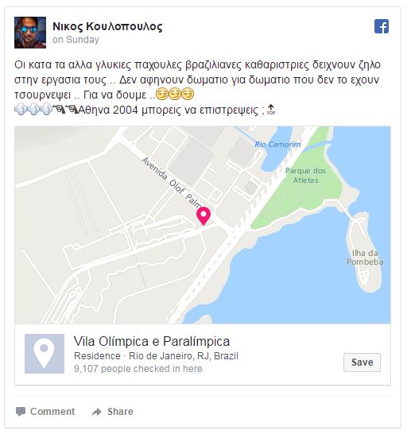
Task: Click the pink map location pin
Action: point(204,215)
